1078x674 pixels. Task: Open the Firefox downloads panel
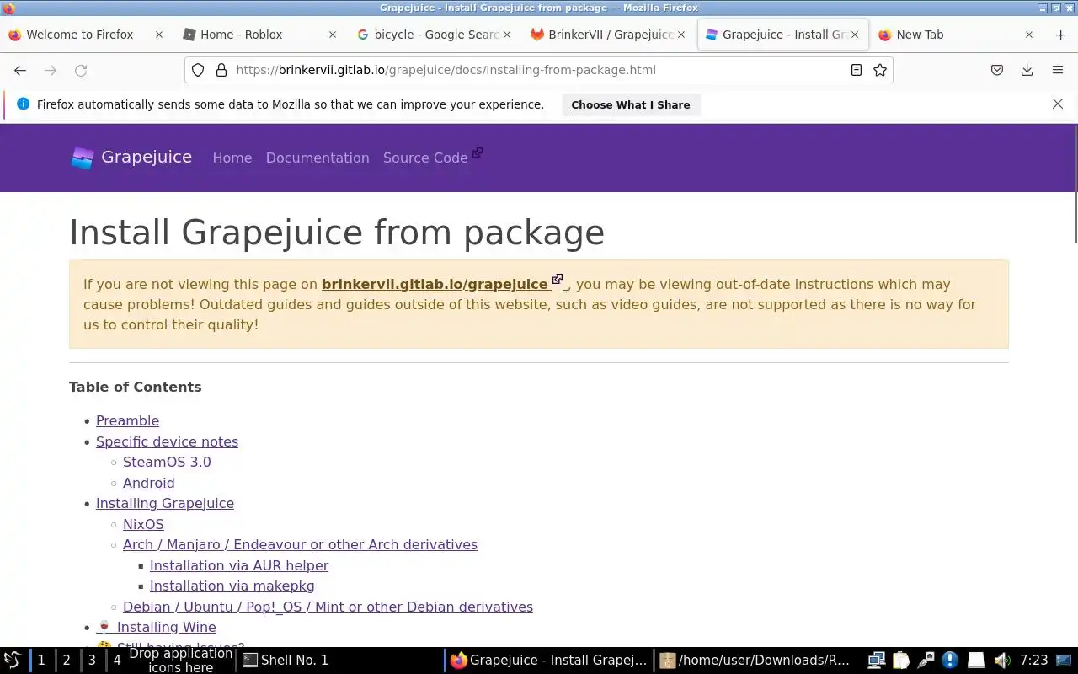point(1027,70)
